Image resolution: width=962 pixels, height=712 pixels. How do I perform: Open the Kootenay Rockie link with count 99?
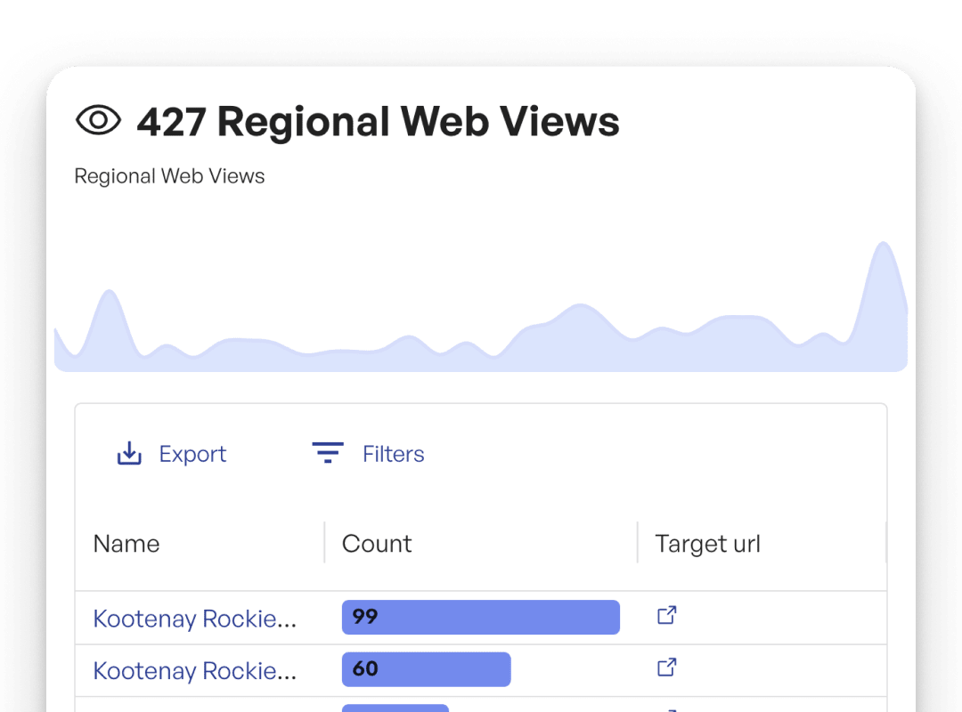194,619
